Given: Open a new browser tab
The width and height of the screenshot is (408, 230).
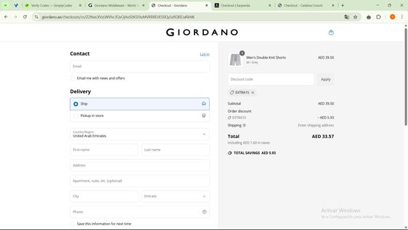Looking at the screenshot, I should (343, 6).
